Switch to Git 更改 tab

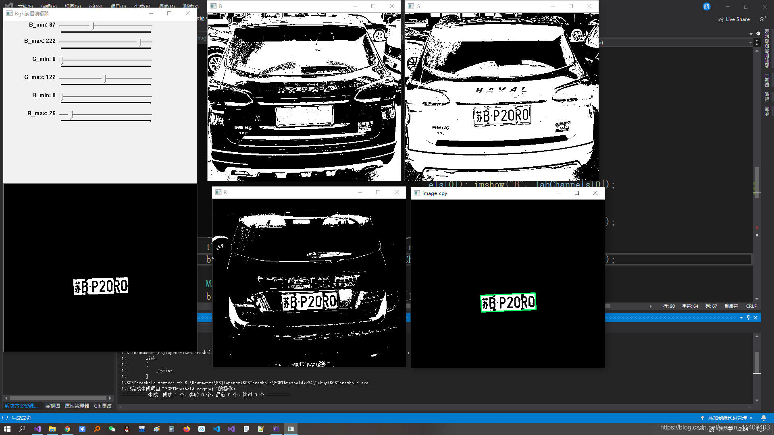103,406
